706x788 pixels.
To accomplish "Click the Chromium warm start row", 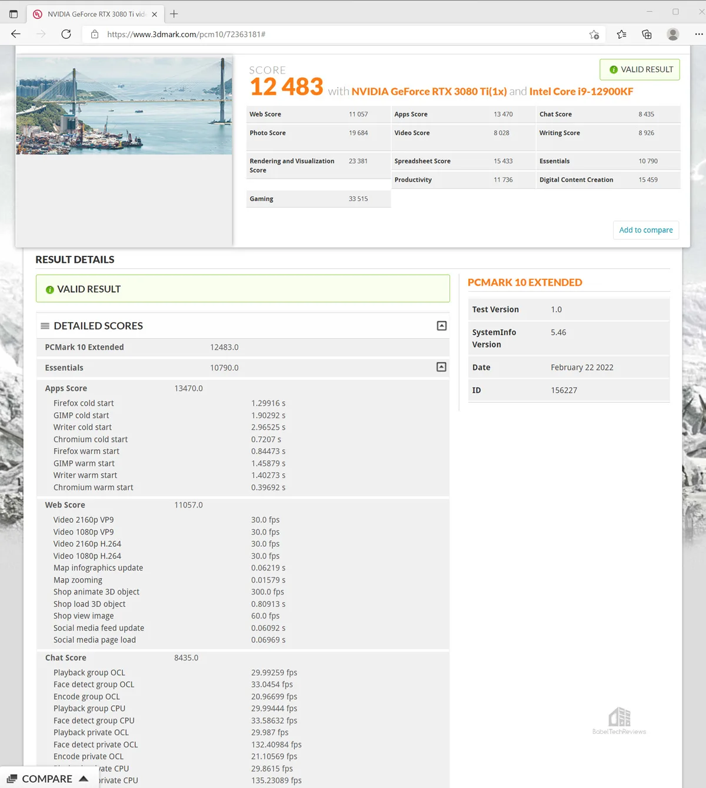I will (x=243, y=488).
